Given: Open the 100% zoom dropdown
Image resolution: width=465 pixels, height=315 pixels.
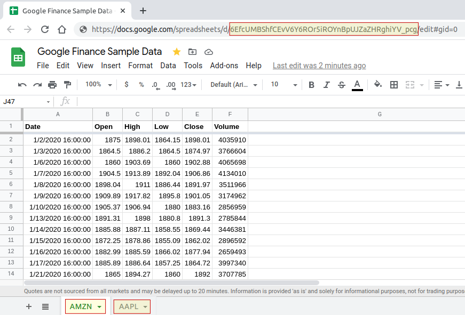Looking at the screenshot, I should click(98, 85).
